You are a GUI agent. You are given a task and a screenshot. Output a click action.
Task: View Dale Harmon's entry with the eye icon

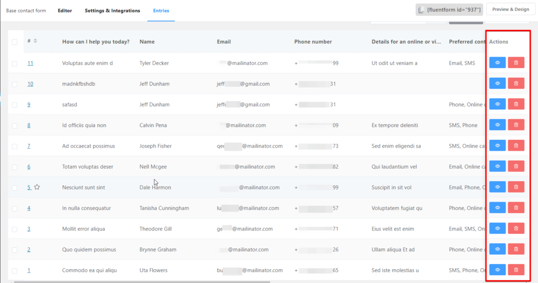(x=497, y=187)
